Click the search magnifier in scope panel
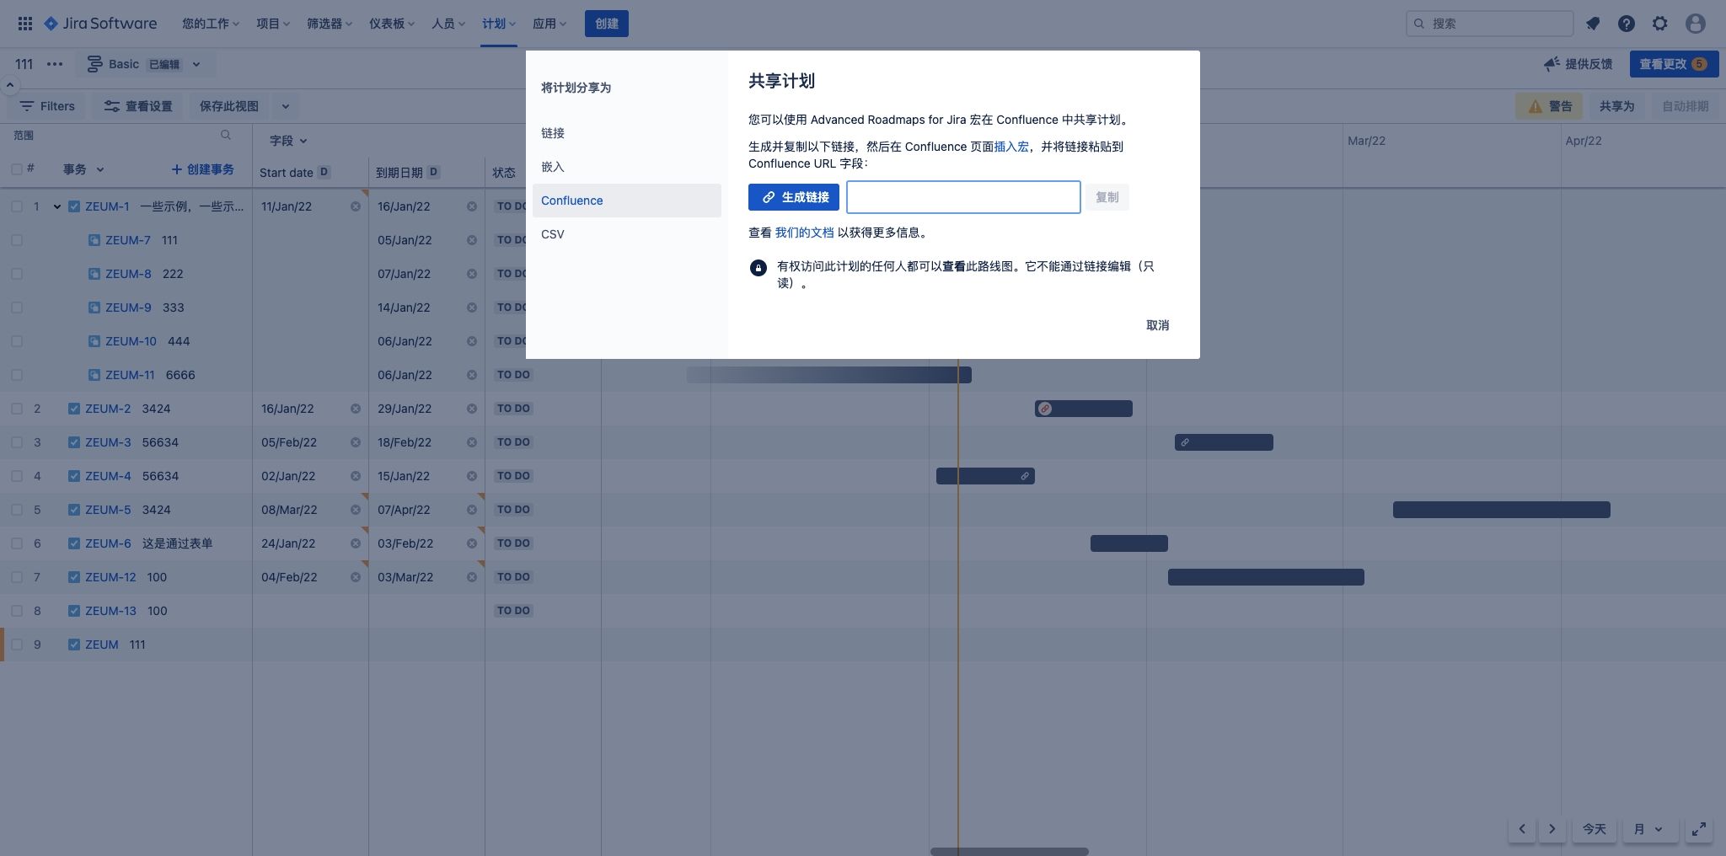 point(226,135)
